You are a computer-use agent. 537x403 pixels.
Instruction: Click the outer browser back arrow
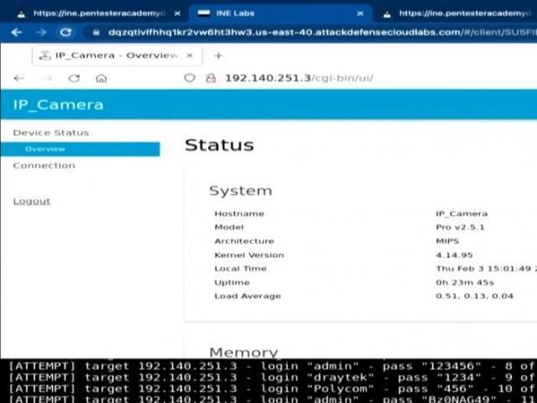click(16, 32)
